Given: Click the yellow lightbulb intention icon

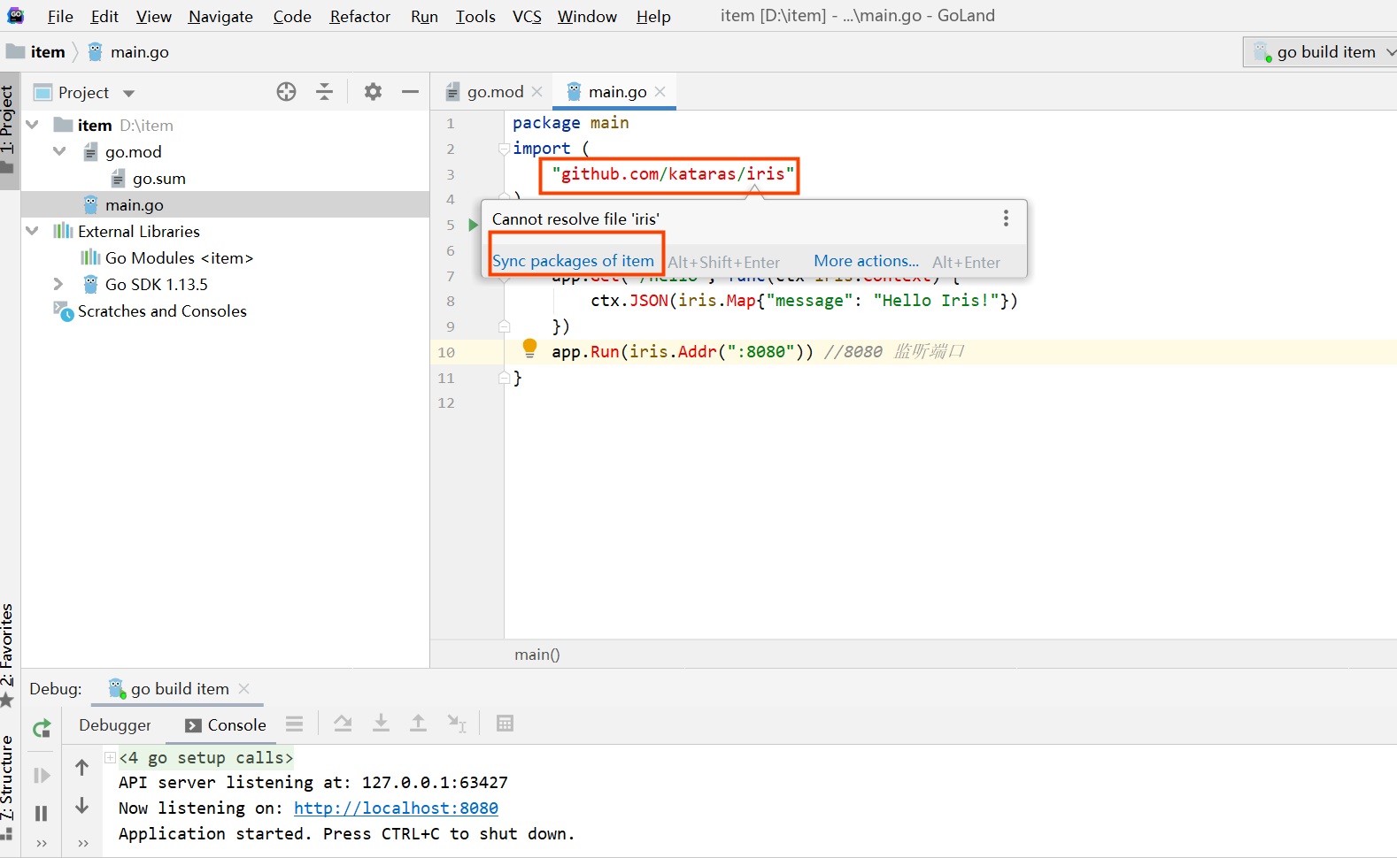Looking at the screenshot, I should coord(529,348).
